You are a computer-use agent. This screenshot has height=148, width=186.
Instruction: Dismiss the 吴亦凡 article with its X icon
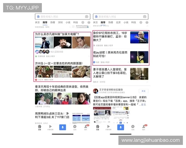[89, 56]
